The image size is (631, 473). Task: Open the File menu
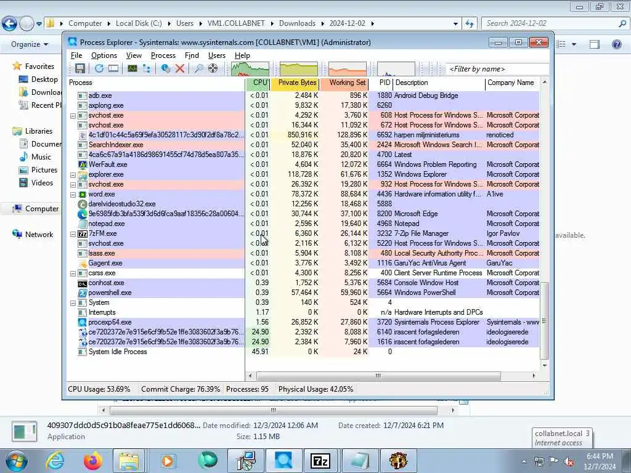76,55
